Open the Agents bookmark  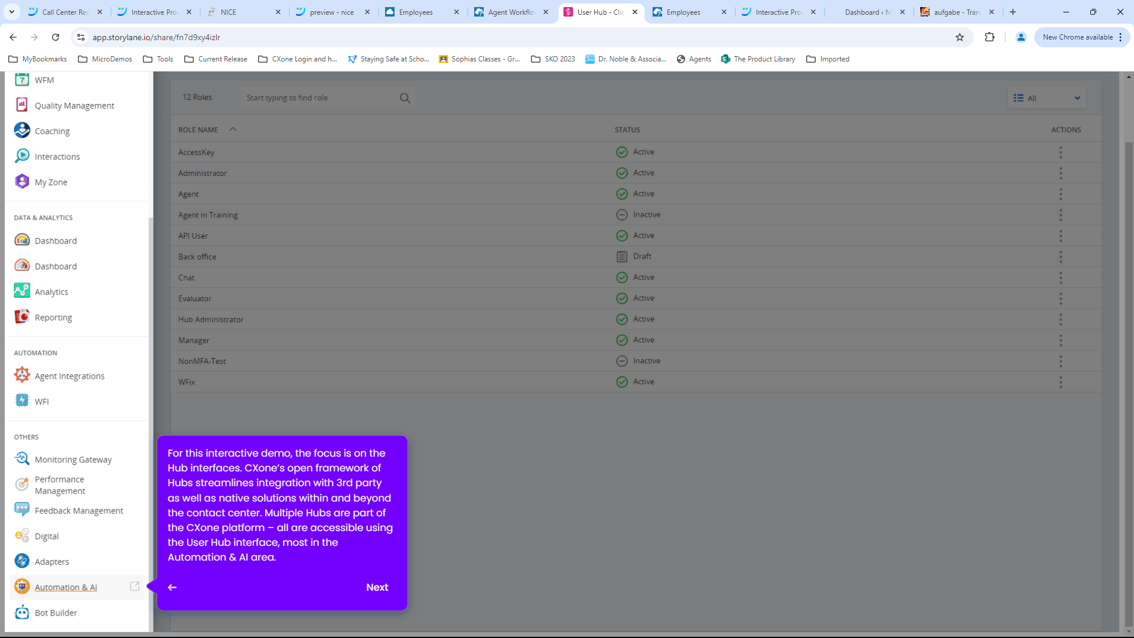pyautogui.click(x=693, y=59)
